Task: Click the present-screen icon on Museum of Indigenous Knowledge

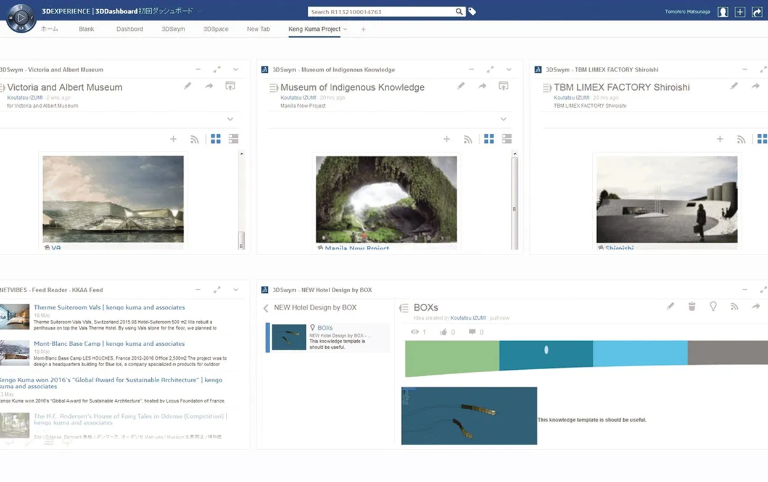Action: 503,86
